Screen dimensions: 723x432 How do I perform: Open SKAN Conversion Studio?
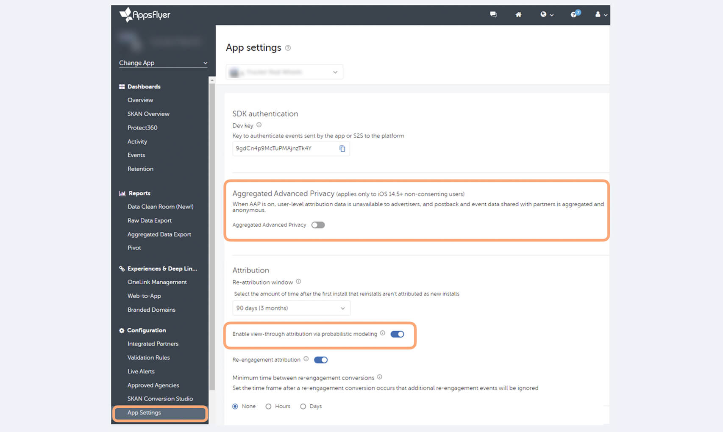[x=160, y=399]
